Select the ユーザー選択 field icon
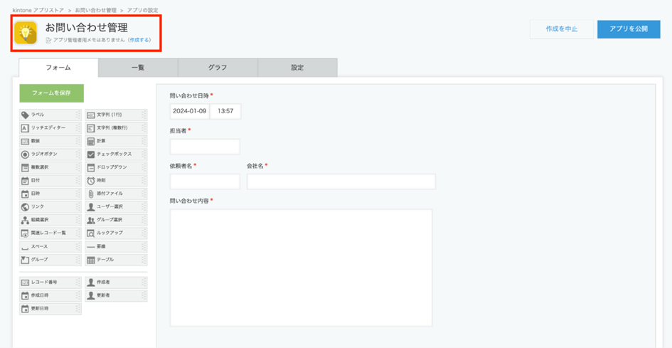Image resolution: width=672 pixels, height=348 pixels. [x=91, y=206]
